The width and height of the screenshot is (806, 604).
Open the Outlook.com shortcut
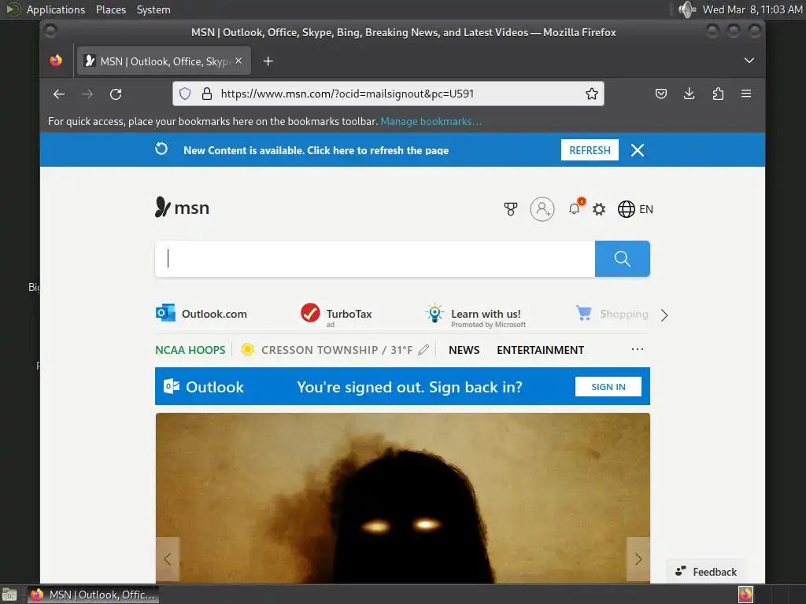pyautogui.click(x=201, y=313)
